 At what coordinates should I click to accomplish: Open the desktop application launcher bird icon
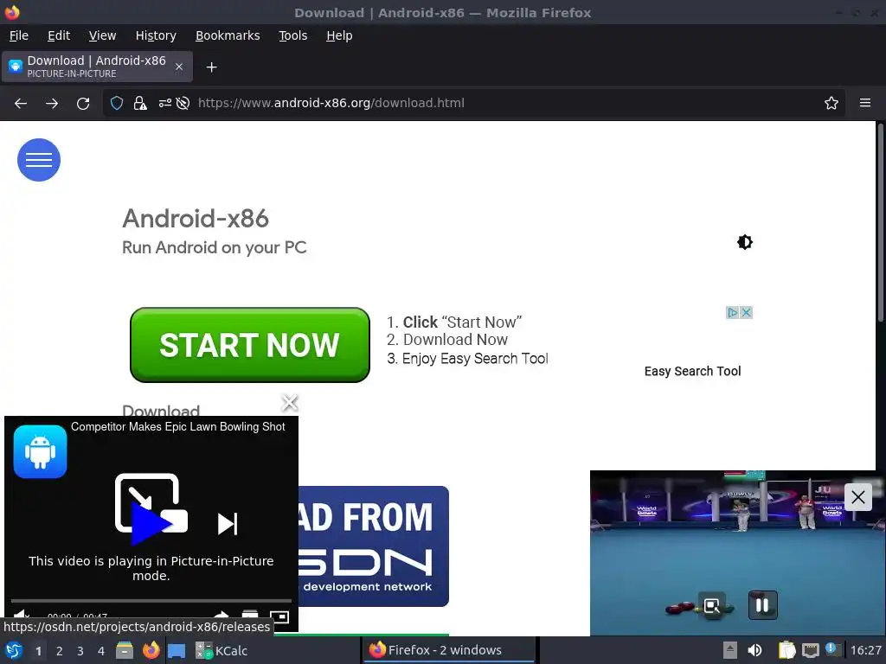pyautogui.click(x=14, y=650)
